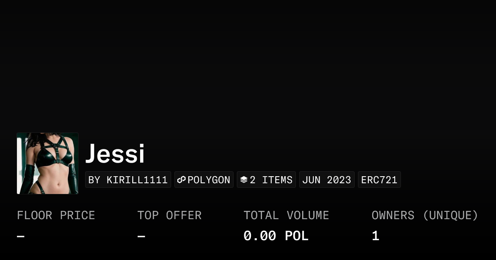The width and height of the screenshot is (496, 260).
Task: Click the dash under FLOOR PRICE
Action: tap(20, 236)
